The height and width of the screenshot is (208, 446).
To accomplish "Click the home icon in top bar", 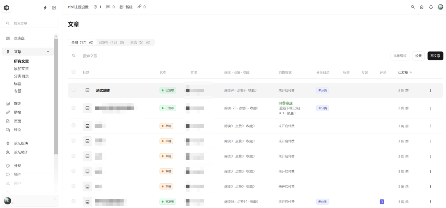I will [422, 7].
